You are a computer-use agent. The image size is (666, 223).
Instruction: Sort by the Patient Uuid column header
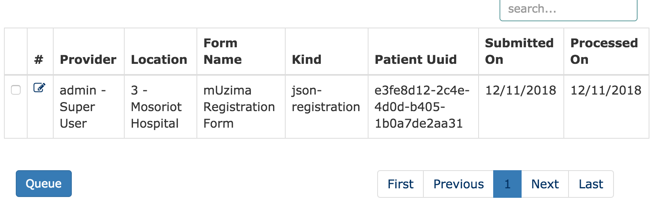(x=416, y=59)
